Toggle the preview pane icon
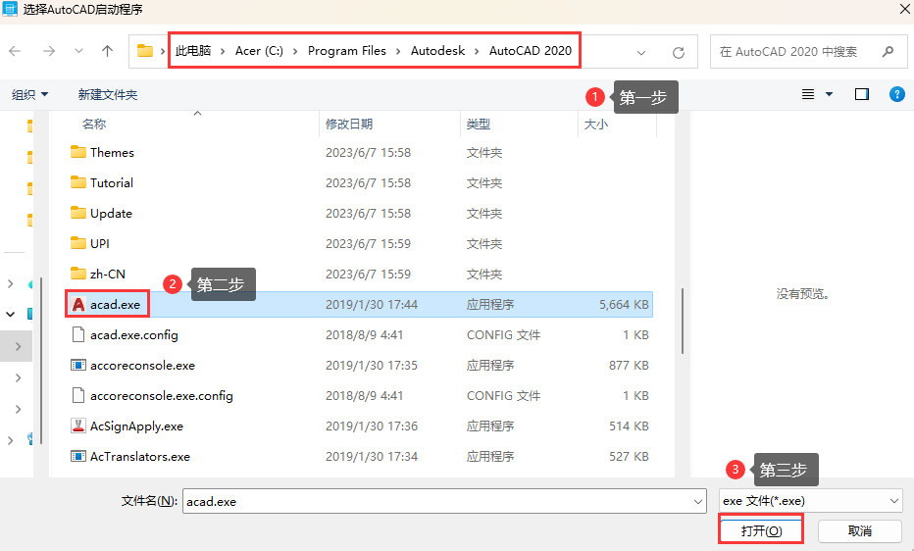Image resolution: width=914 pixels, height=551 pixels. tap(862, 94)
